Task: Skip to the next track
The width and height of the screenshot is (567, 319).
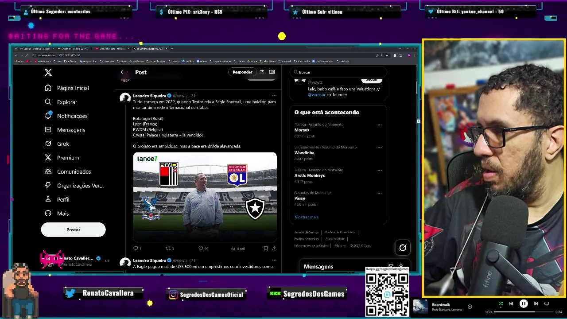Action: click(536, 304)
